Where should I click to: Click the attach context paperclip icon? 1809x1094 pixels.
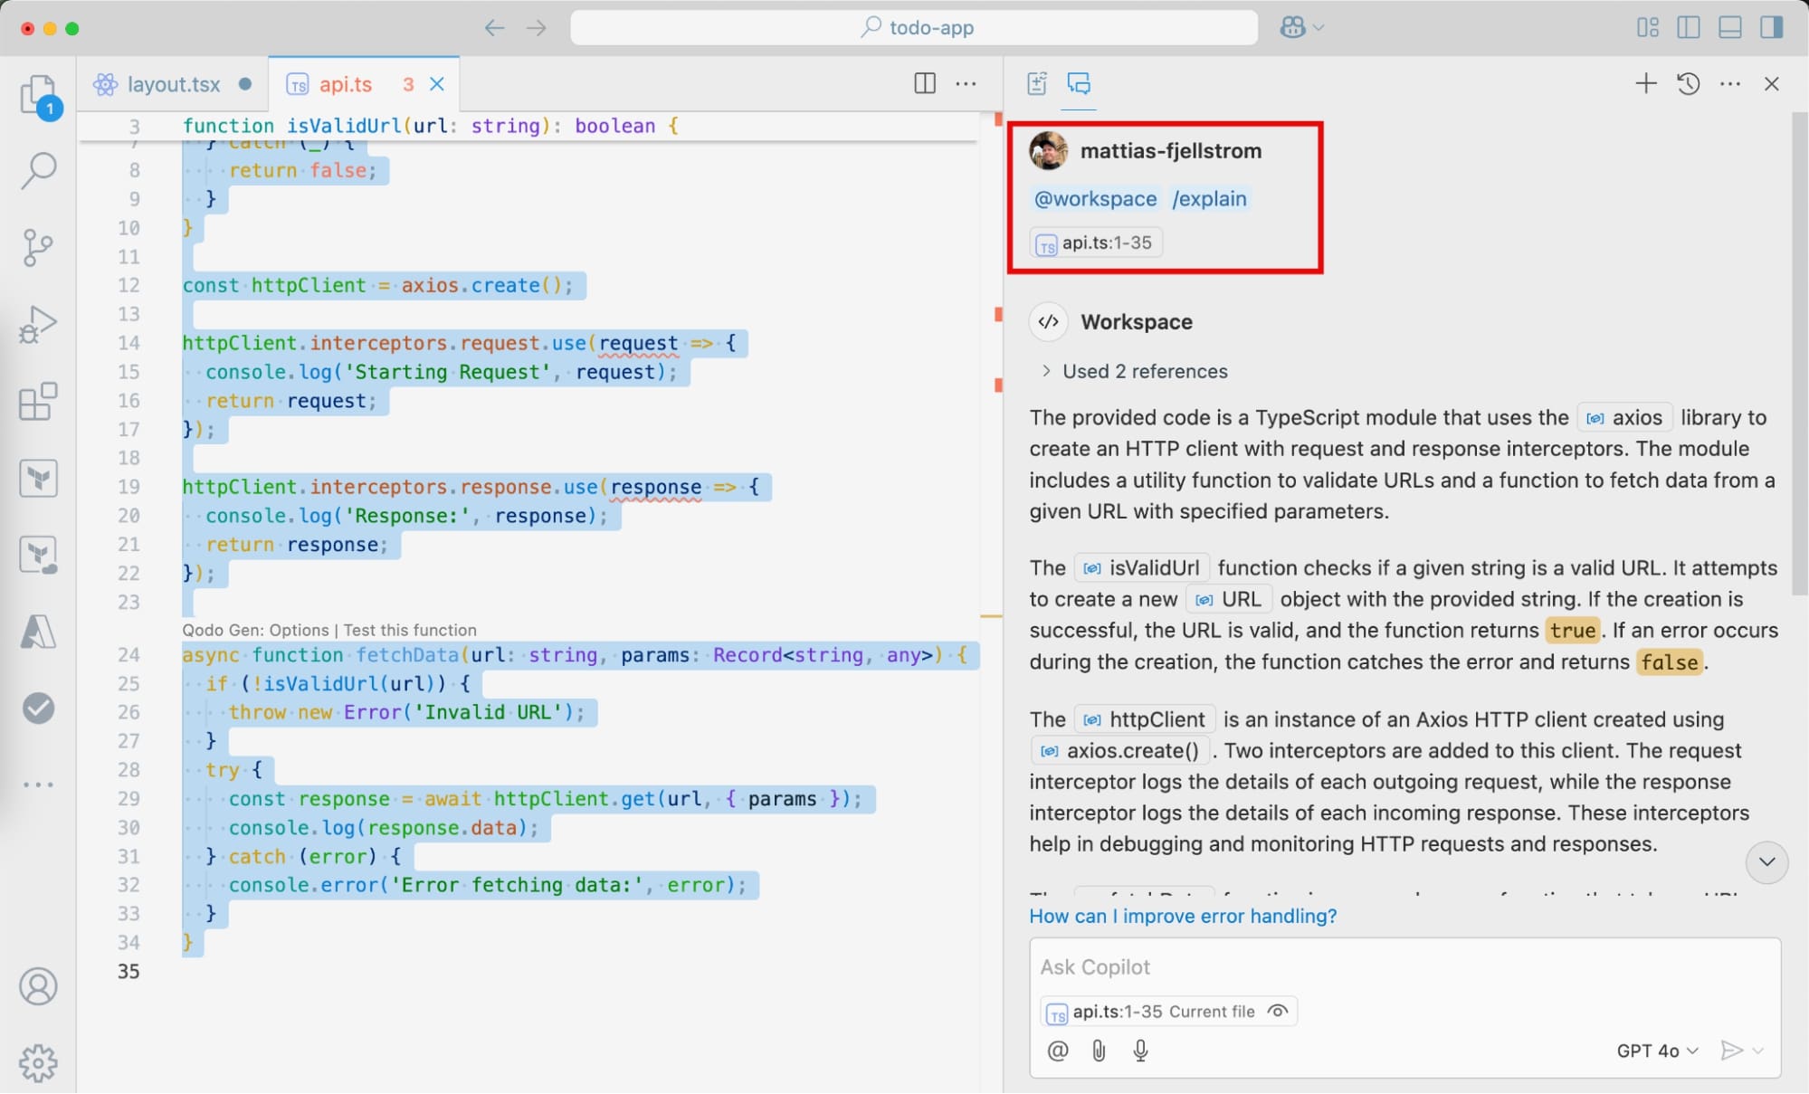[1099, 1051]
